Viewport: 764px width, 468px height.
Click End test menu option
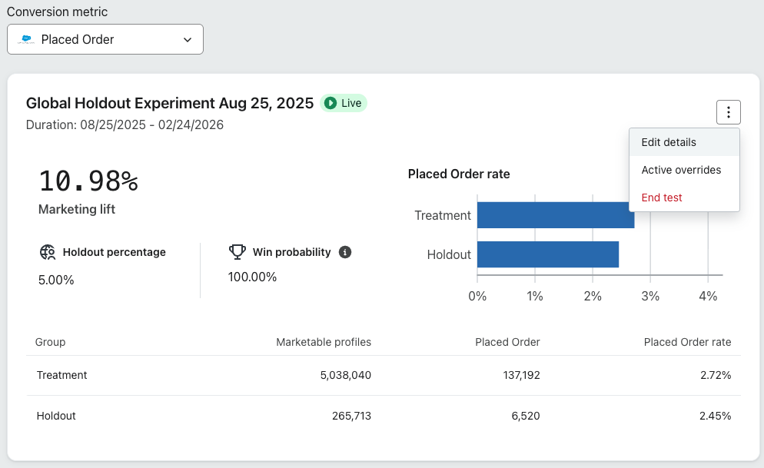[662, 197]
